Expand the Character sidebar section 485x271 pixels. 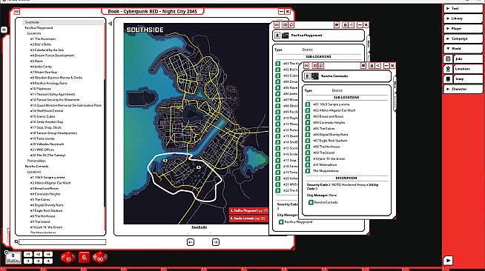click(463, 89)
